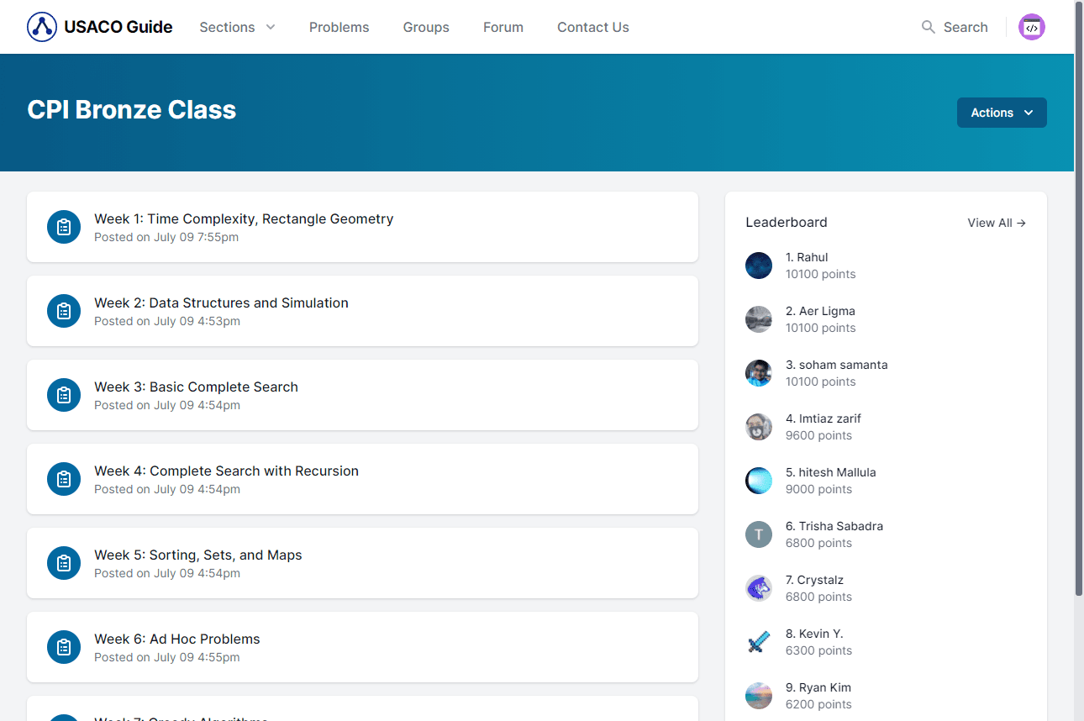This screenshot has height=721, width=1084.
Task: Open the user profile avatar menu
Action: coord(1031,27)
